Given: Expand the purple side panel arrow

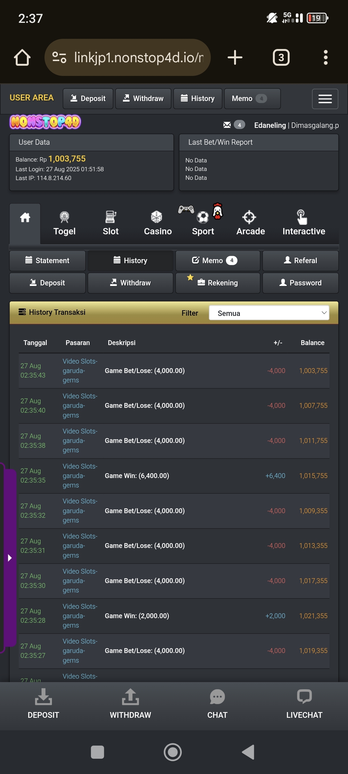Looking at the screenshot, I should (x=10, y=558).
